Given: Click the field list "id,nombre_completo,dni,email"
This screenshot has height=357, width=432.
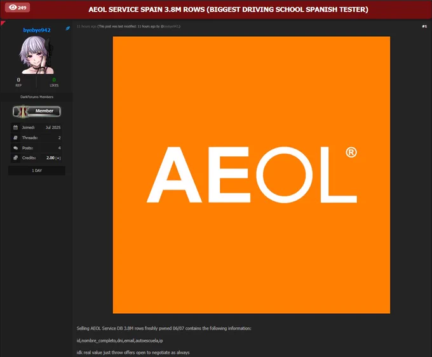Looking at the screenshot, I should pyautogui.click(x=119, y=340).
